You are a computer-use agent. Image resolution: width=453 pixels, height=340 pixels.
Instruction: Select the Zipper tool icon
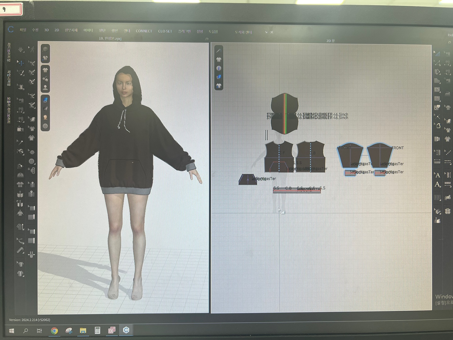(x=31, y=184)
